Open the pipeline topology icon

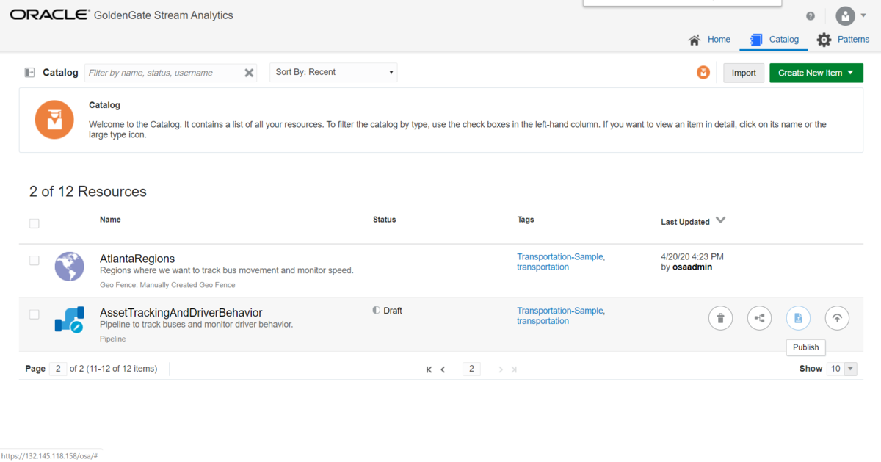[760, 318]
